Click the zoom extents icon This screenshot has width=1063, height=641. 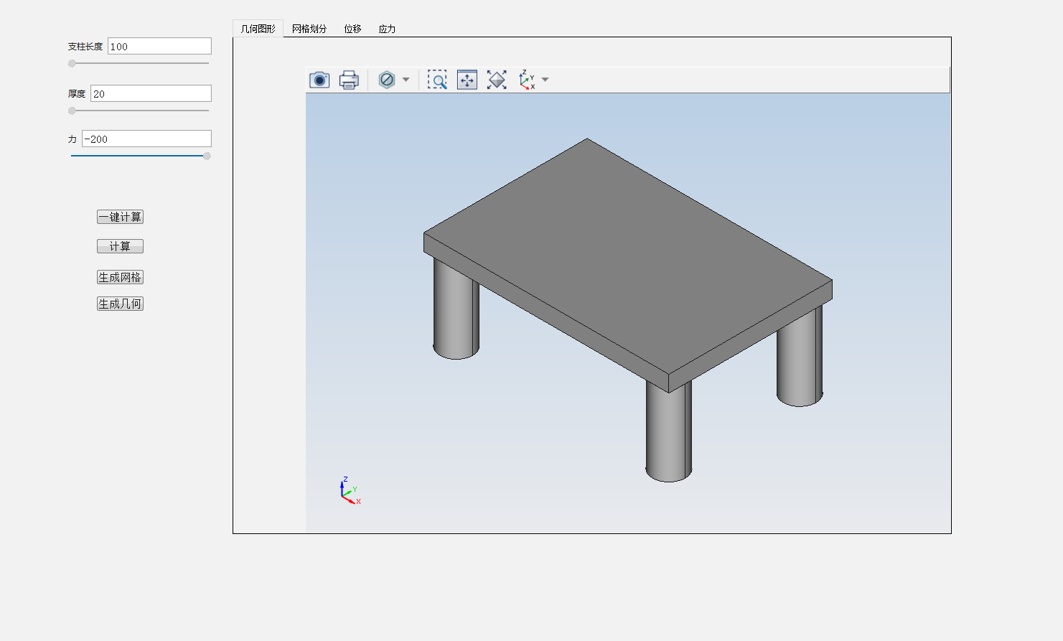497,80
